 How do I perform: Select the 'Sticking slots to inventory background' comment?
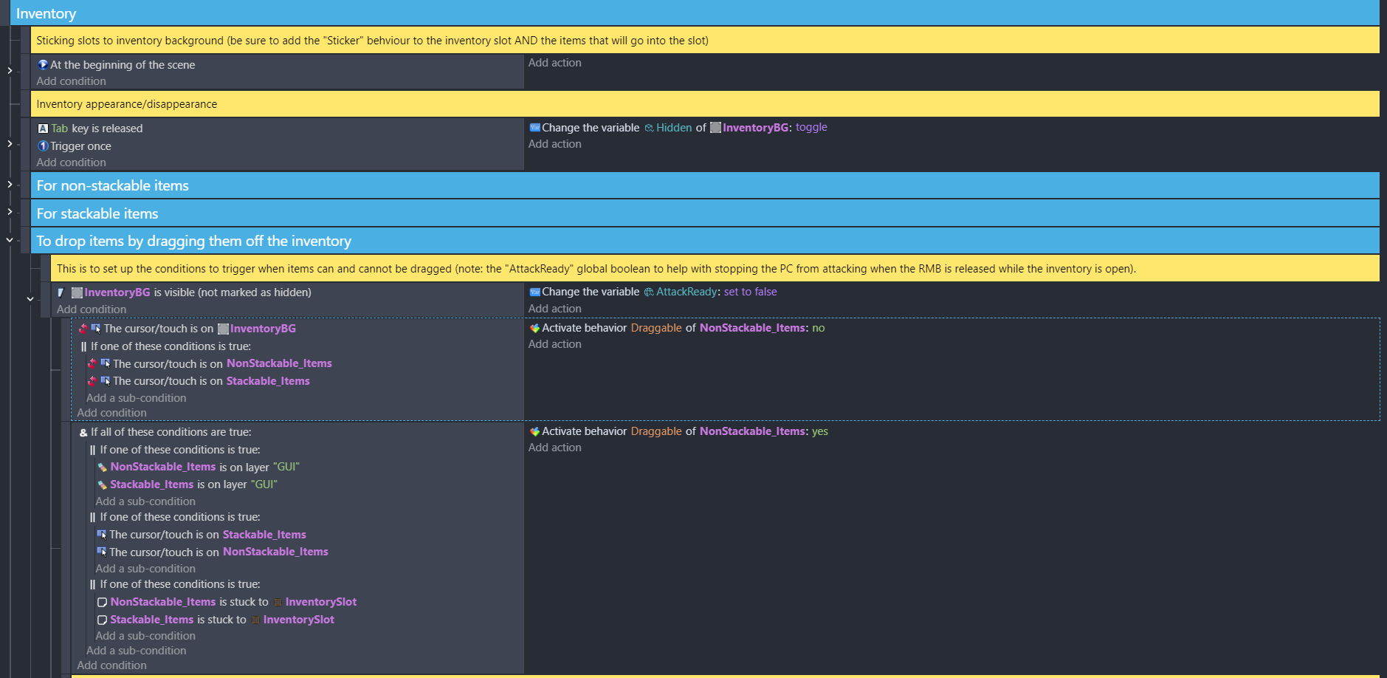click(x=705, y=41)
